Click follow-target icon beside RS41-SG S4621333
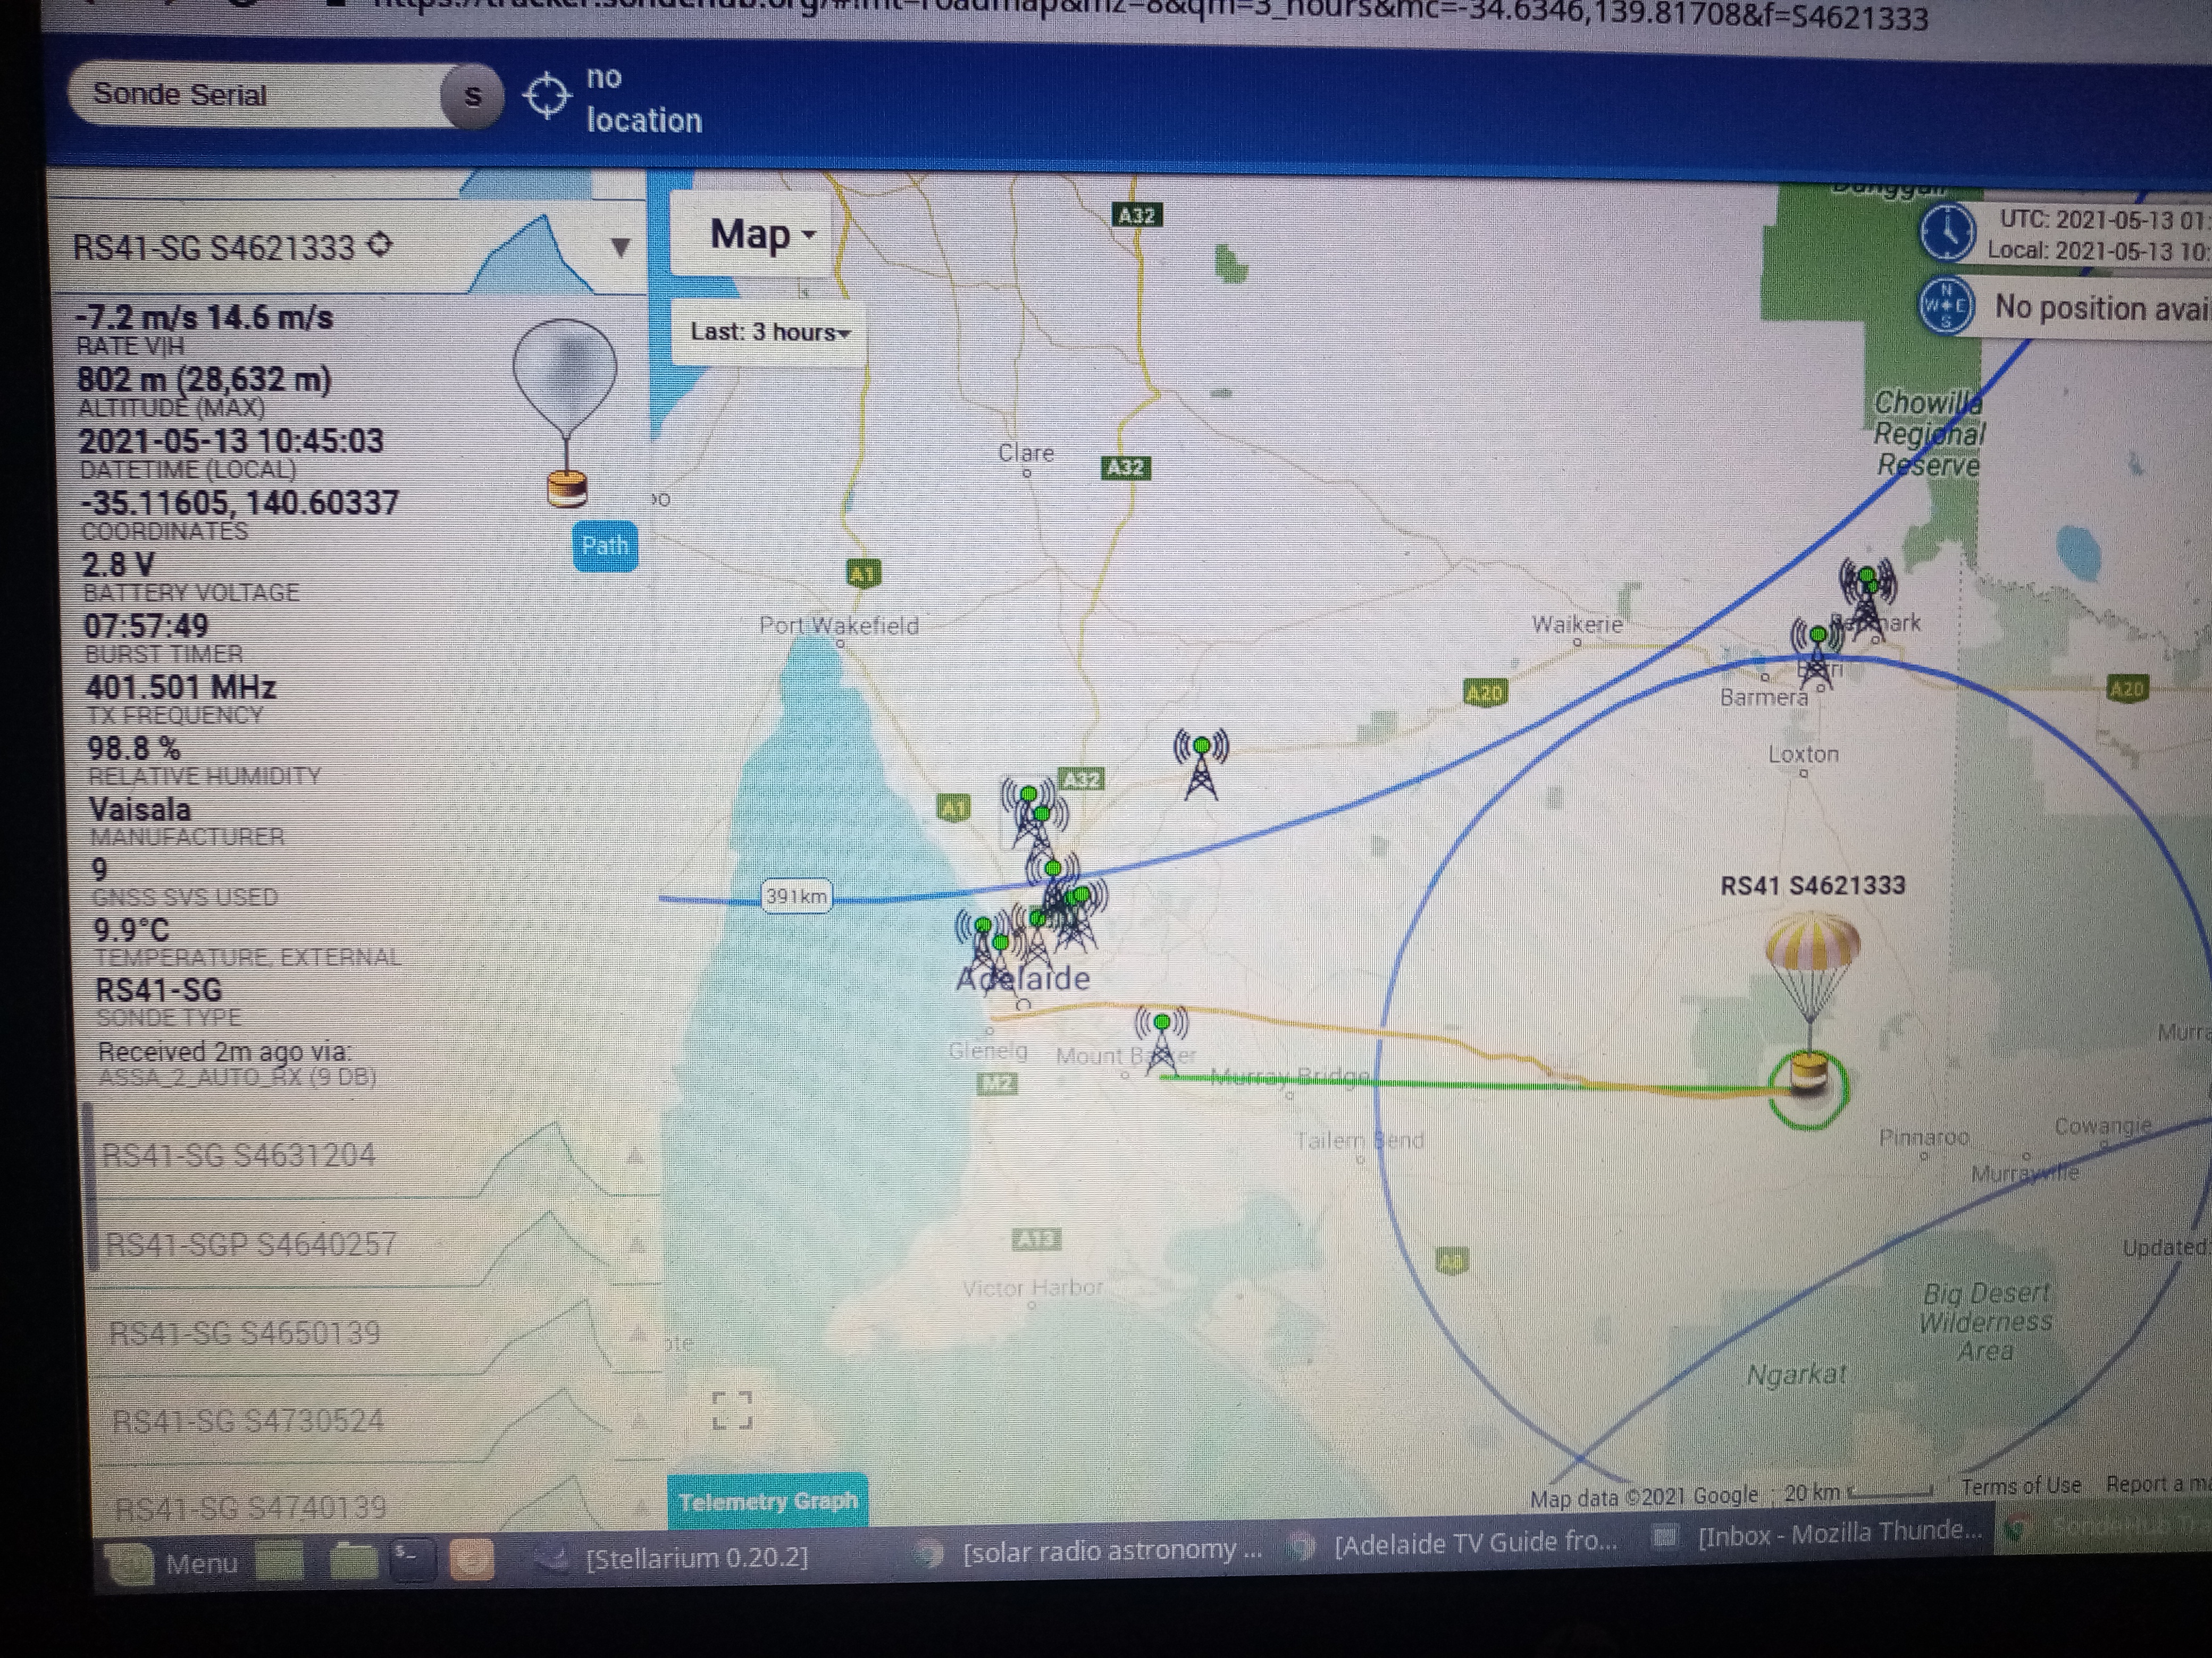This screenshot has width=2212, height=1658. point(380,245)
